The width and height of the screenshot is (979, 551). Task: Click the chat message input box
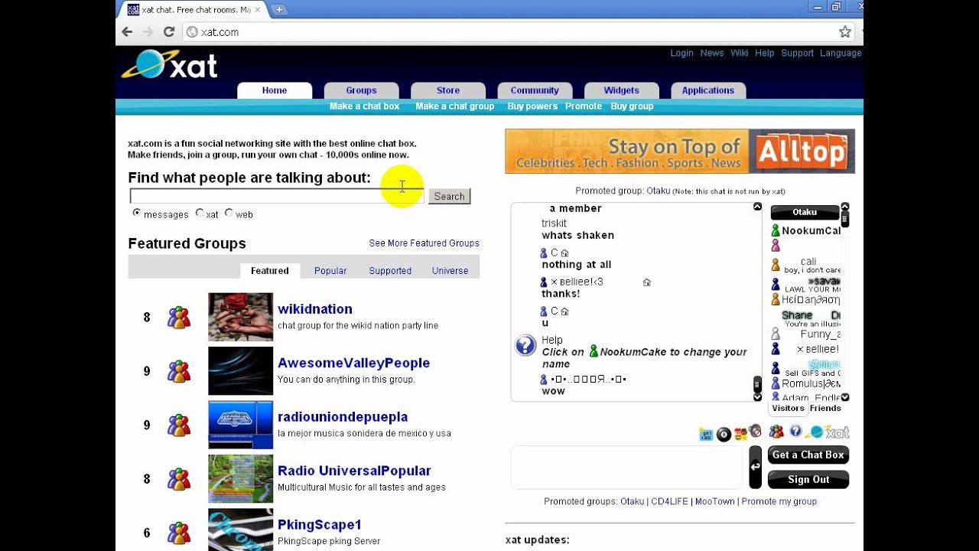[x=626, y=467]
